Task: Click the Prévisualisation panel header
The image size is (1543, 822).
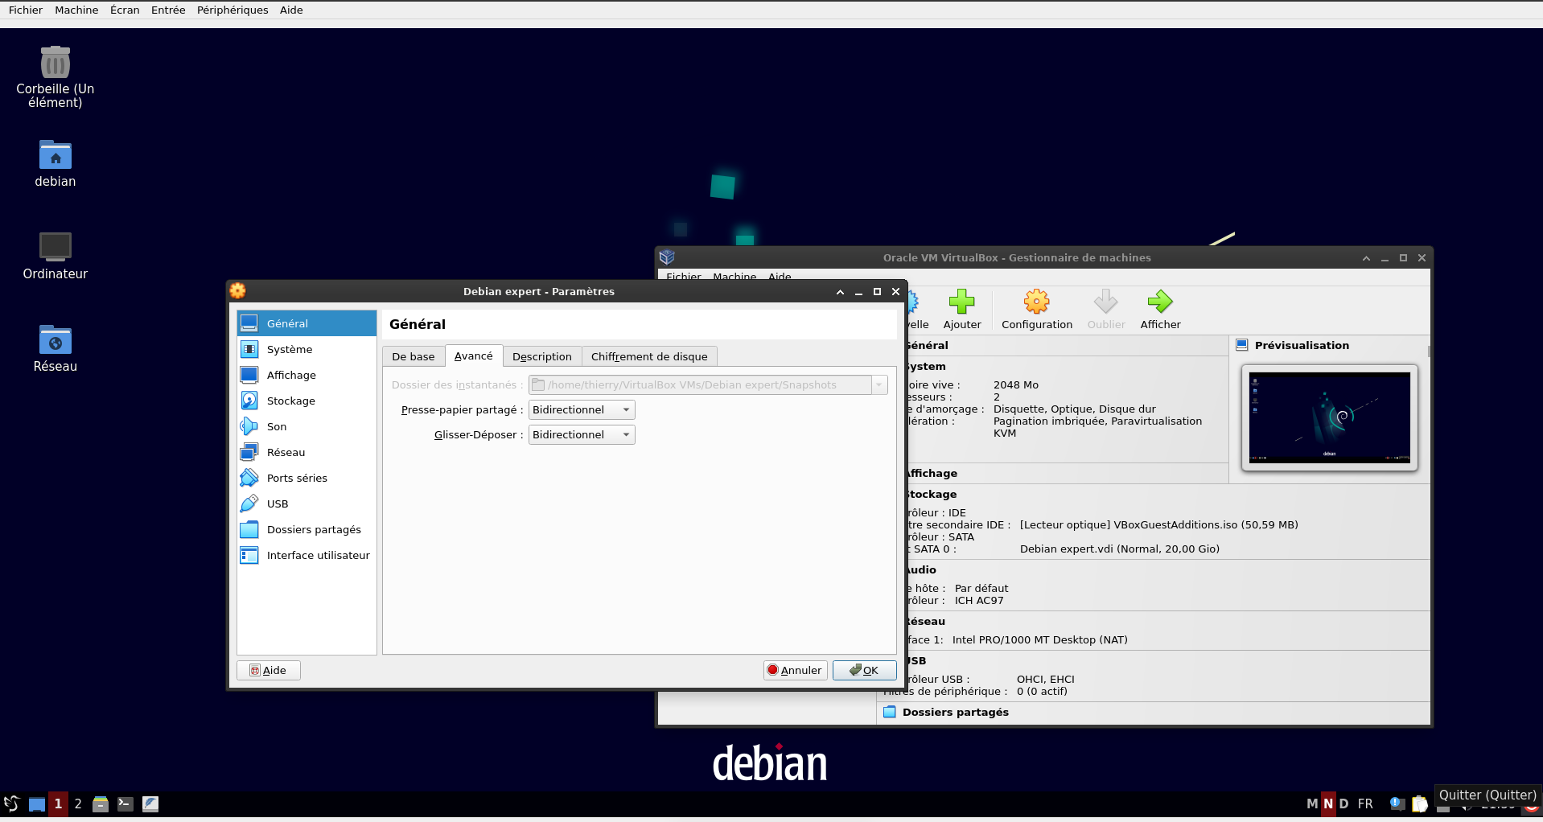Action: pyautogui.click(x=1302, y=345)
